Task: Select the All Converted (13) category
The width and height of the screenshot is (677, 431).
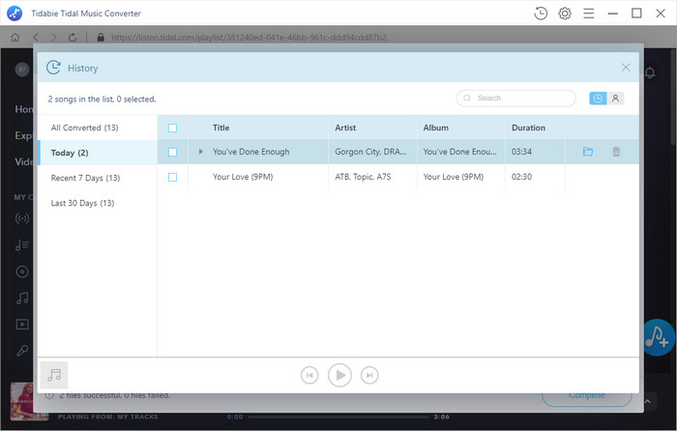Action: point(98,128)
